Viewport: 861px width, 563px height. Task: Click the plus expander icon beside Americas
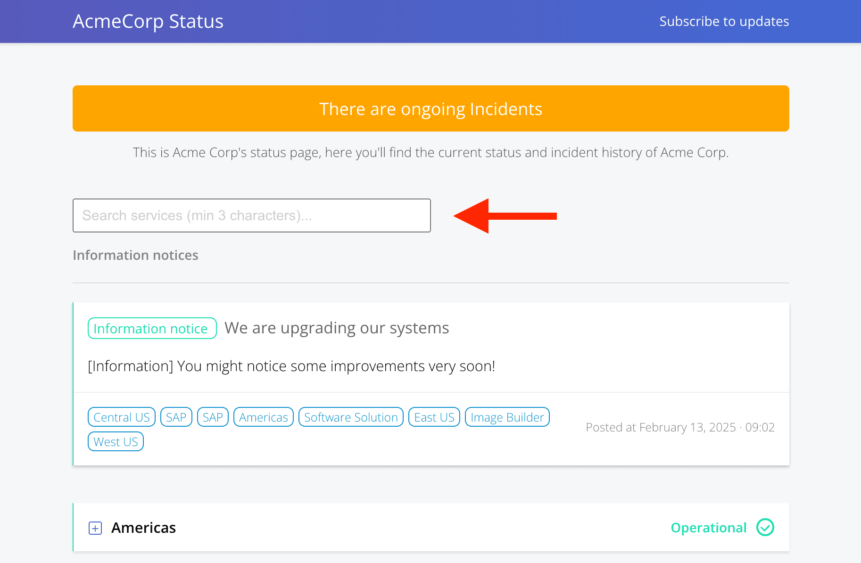pyautogui.click(x=95, y=528)
